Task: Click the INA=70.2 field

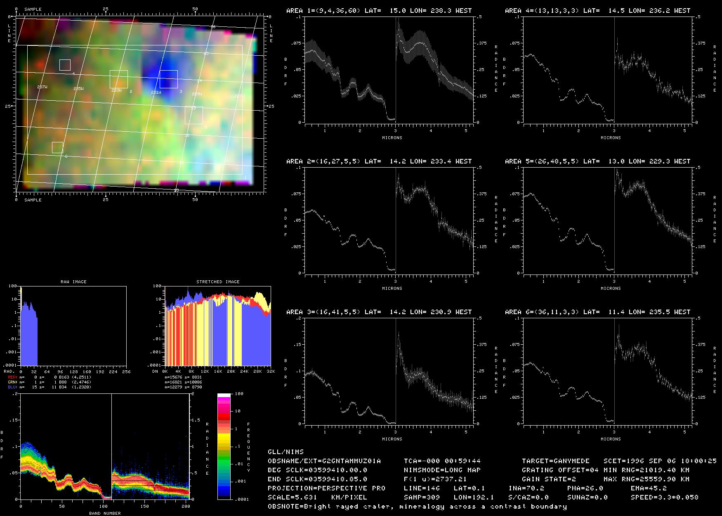Action: pyautogui.click(x=526, y=488)
